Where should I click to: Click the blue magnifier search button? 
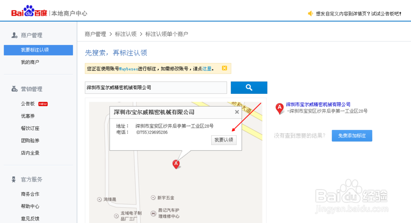(249, 88)
